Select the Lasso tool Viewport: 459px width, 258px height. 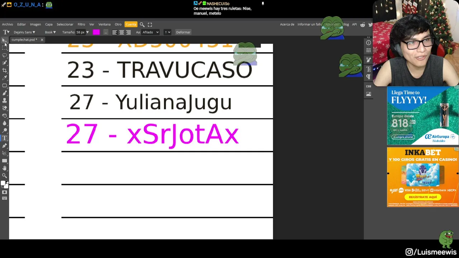pyautogui.click(x=4, y=56)
